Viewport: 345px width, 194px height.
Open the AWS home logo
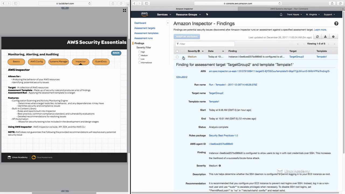(x=144, y=14)
